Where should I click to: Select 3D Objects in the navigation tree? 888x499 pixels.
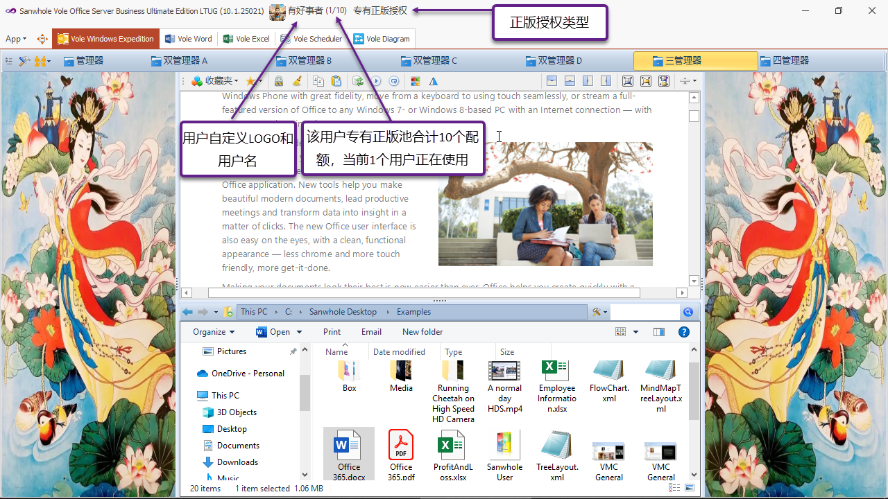230,412
